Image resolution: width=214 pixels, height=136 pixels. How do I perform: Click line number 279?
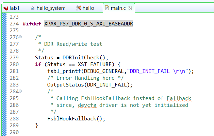tap(14, 58)
